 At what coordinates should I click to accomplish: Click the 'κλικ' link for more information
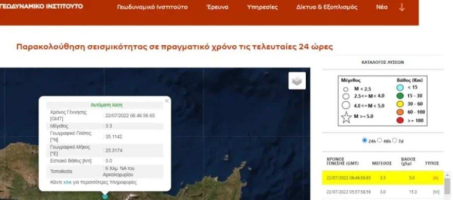point(67,183)
